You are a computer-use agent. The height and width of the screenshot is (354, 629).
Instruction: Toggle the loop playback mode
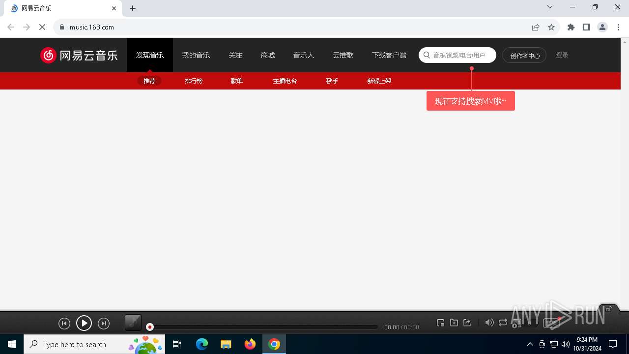coord(503,323)
